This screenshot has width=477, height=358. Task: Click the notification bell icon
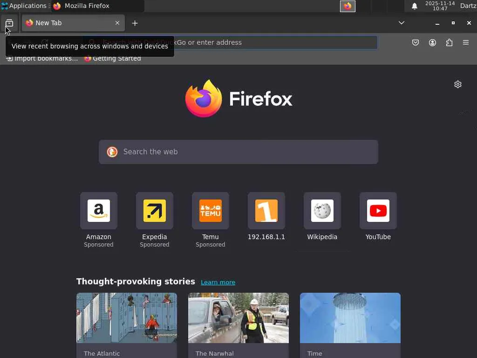tap(414, 6)
